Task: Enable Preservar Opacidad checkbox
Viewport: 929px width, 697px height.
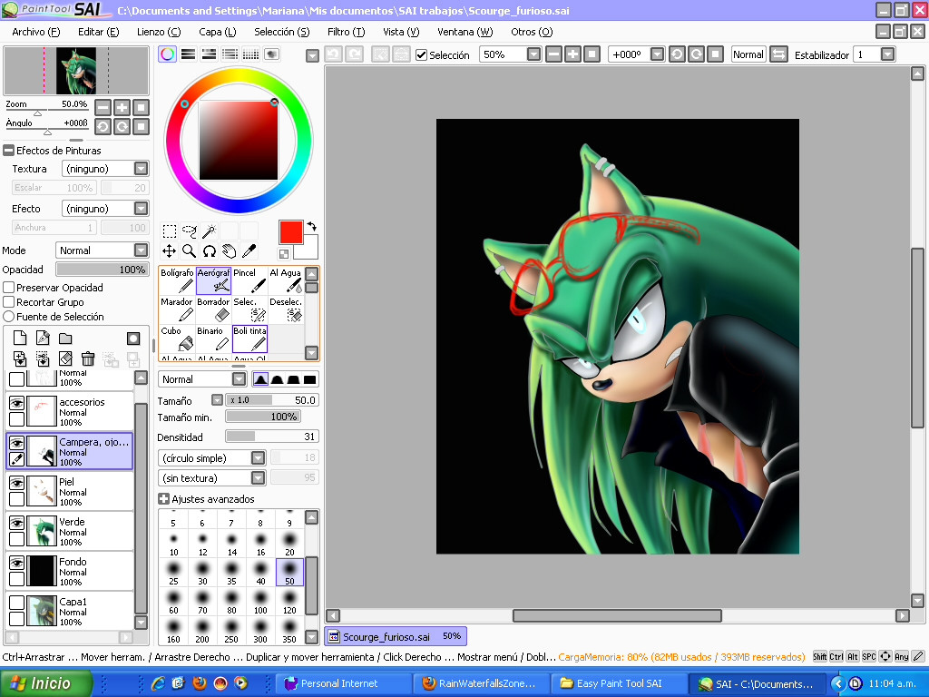Action: [x=9, y=288]
